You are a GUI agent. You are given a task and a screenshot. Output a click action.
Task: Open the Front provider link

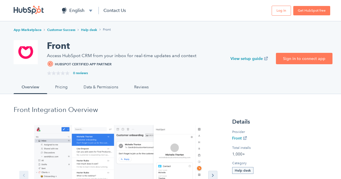tap(239, 138)
